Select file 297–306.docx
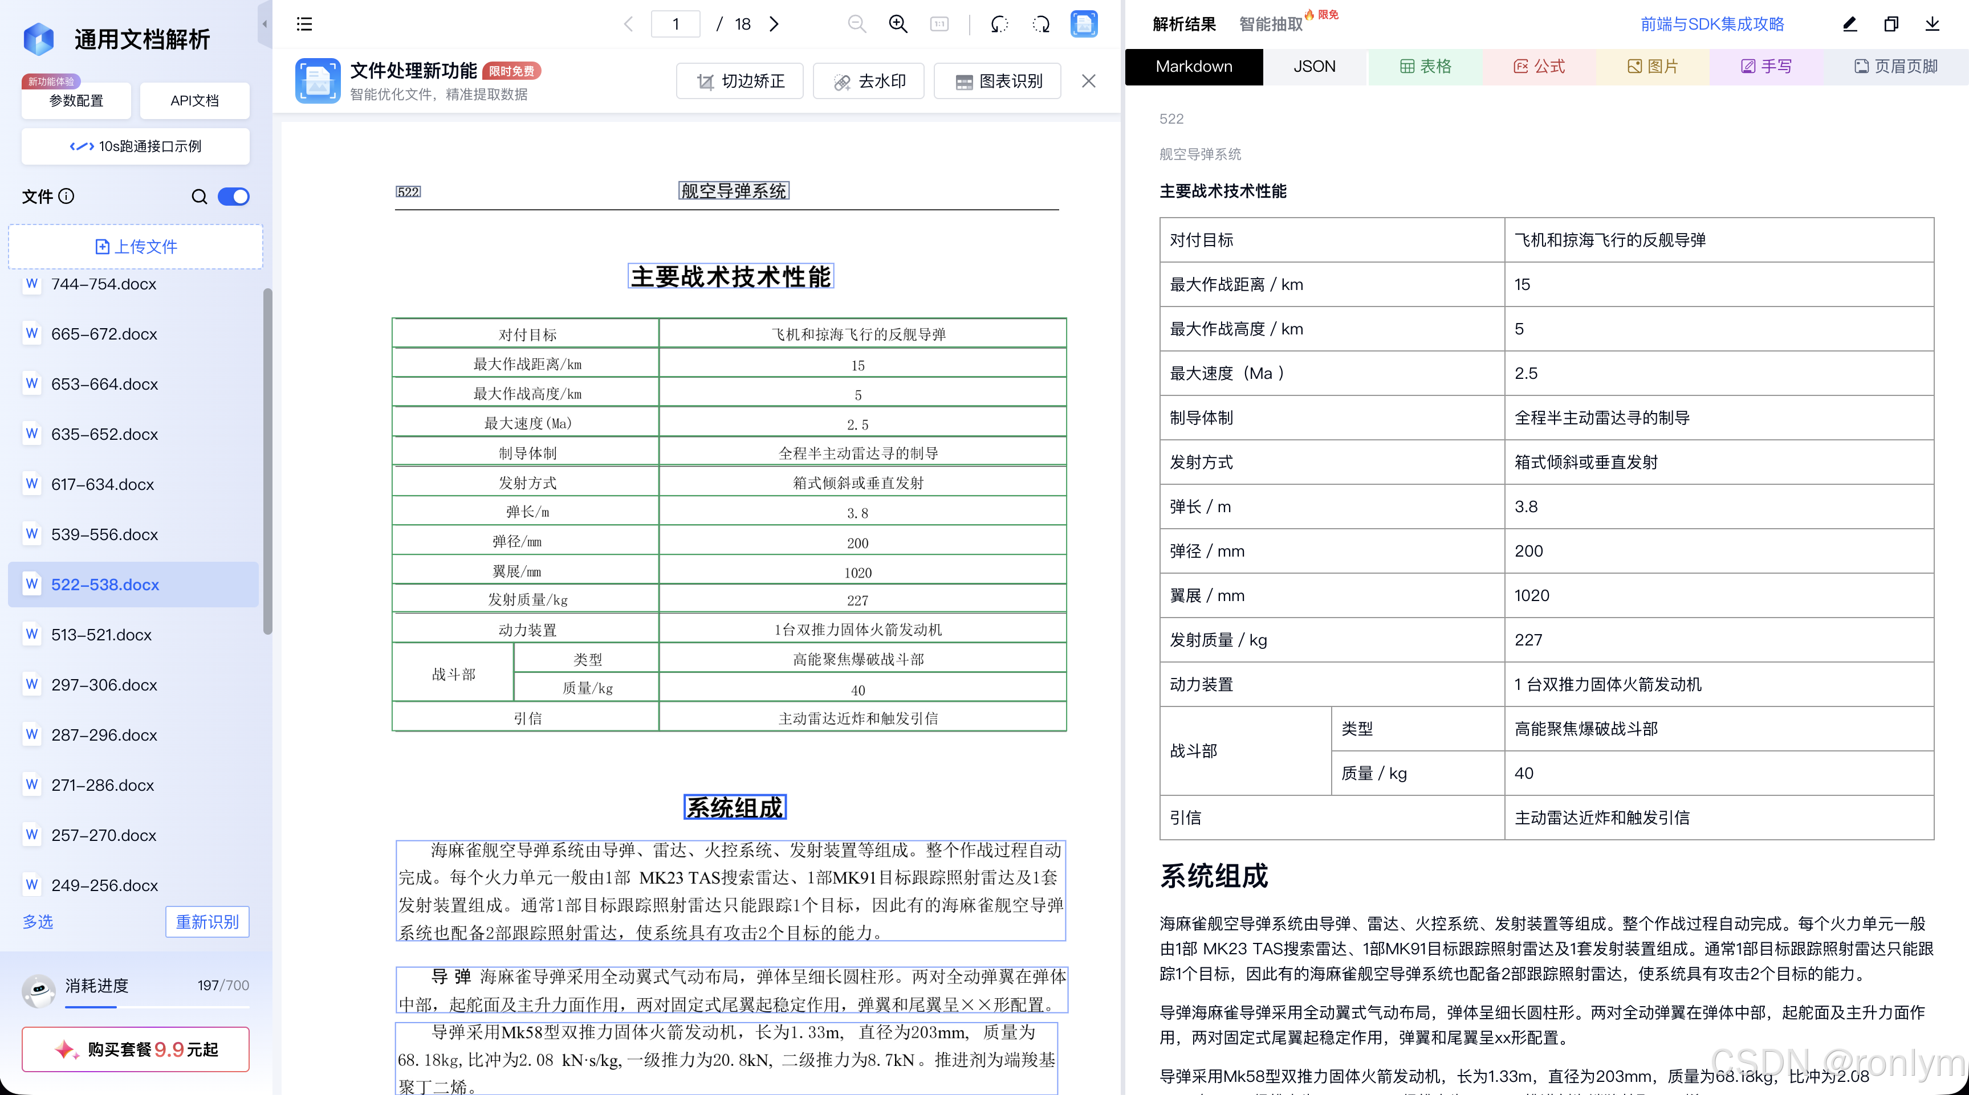 pos(134,685)
